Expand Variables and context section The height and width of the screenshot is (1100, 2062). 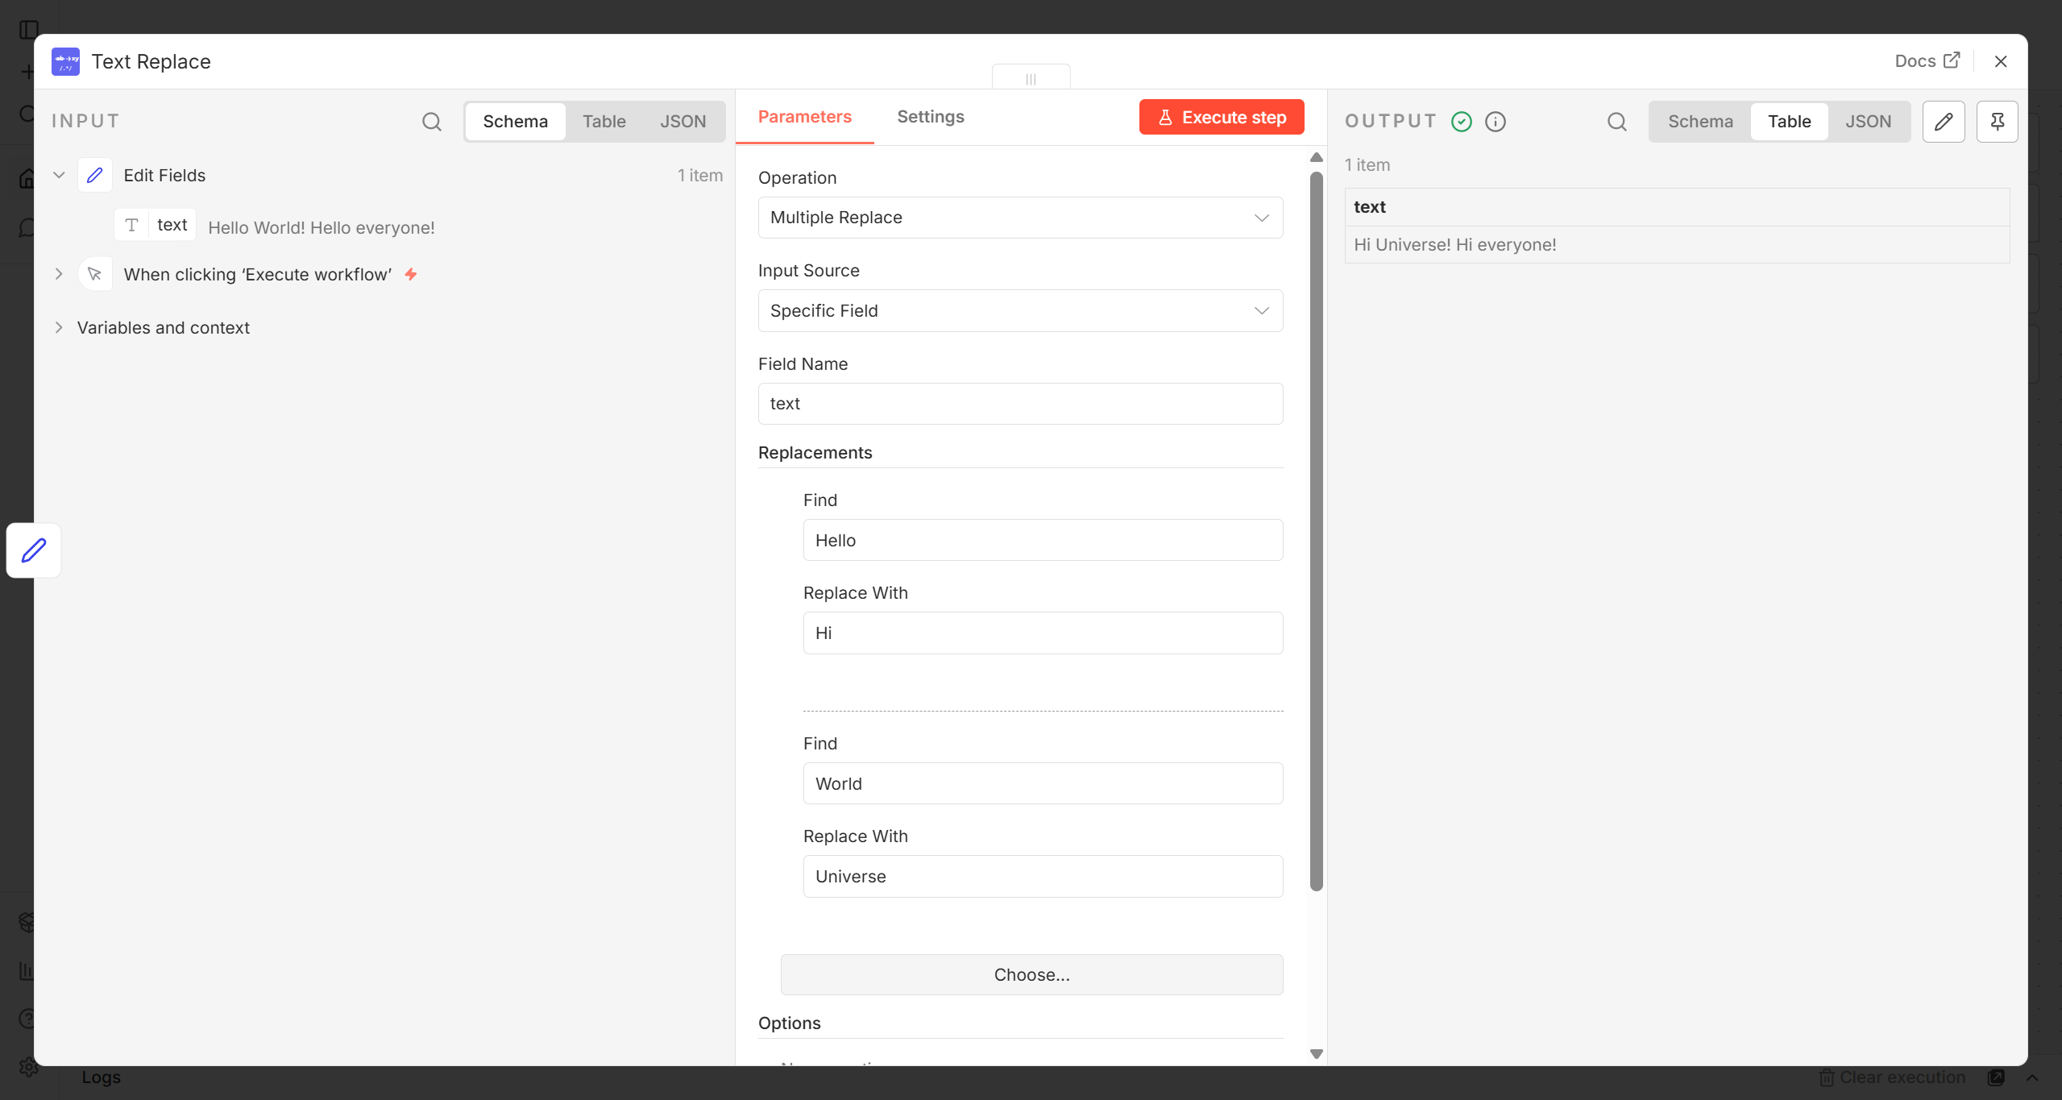tap(59, 327)
